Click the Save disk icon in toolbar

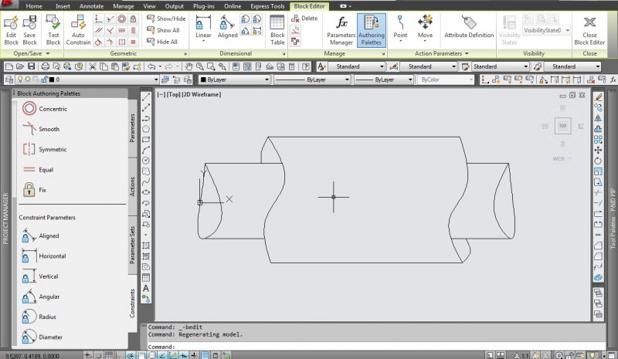[x=31, y=66]
